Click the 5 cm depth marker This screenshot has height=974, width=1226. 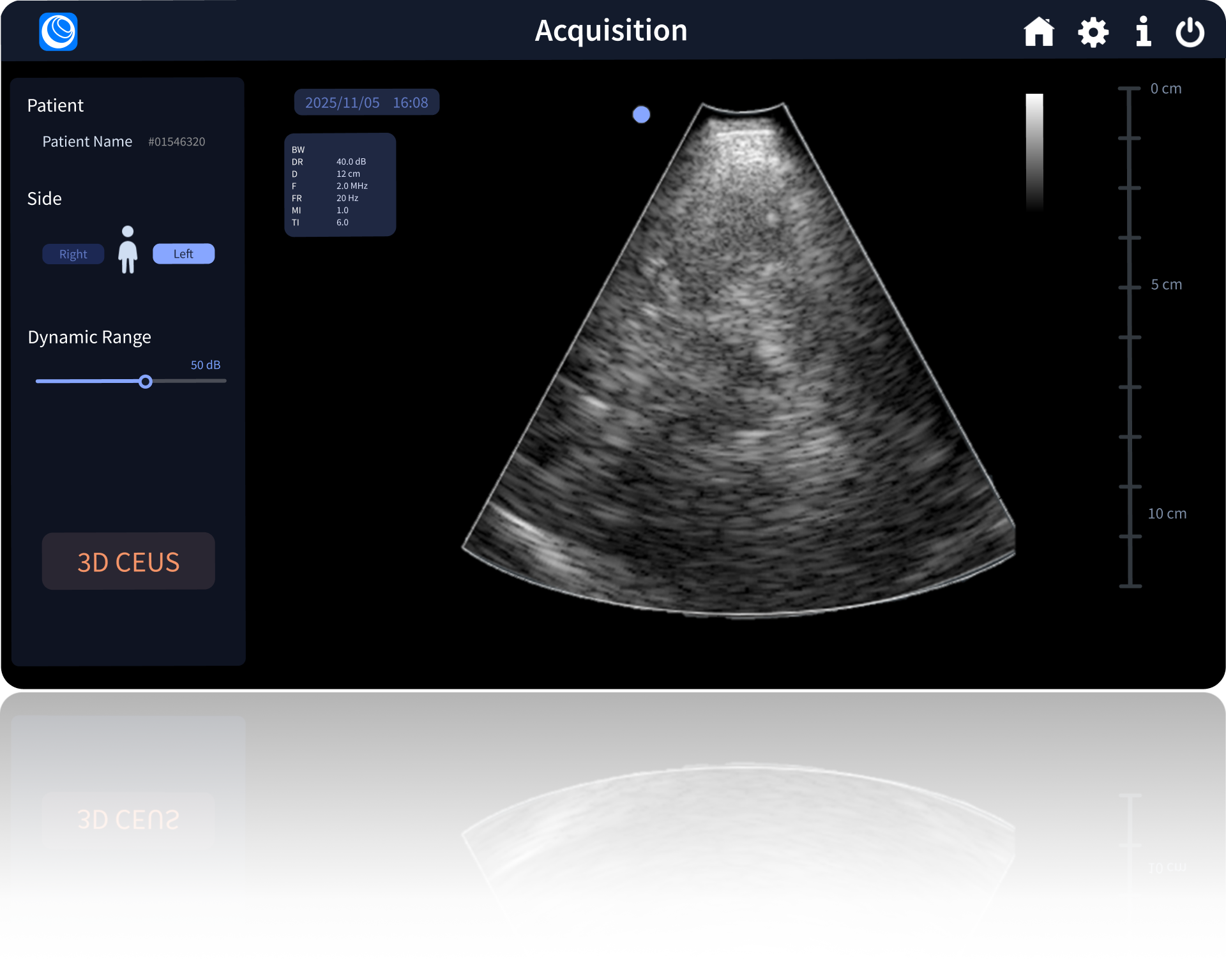click(x=1166, y=285)
